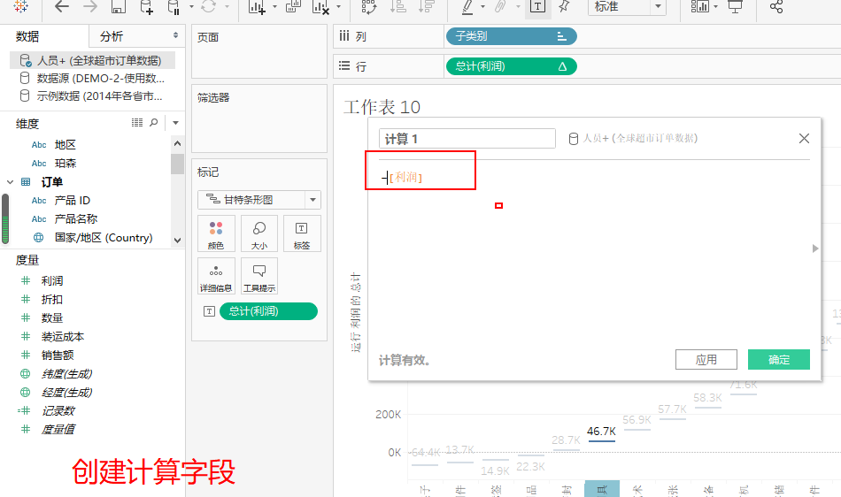Select the 产品 ID dimension field
The height and width of the screenshot is (497, 841).
(72, 200)
